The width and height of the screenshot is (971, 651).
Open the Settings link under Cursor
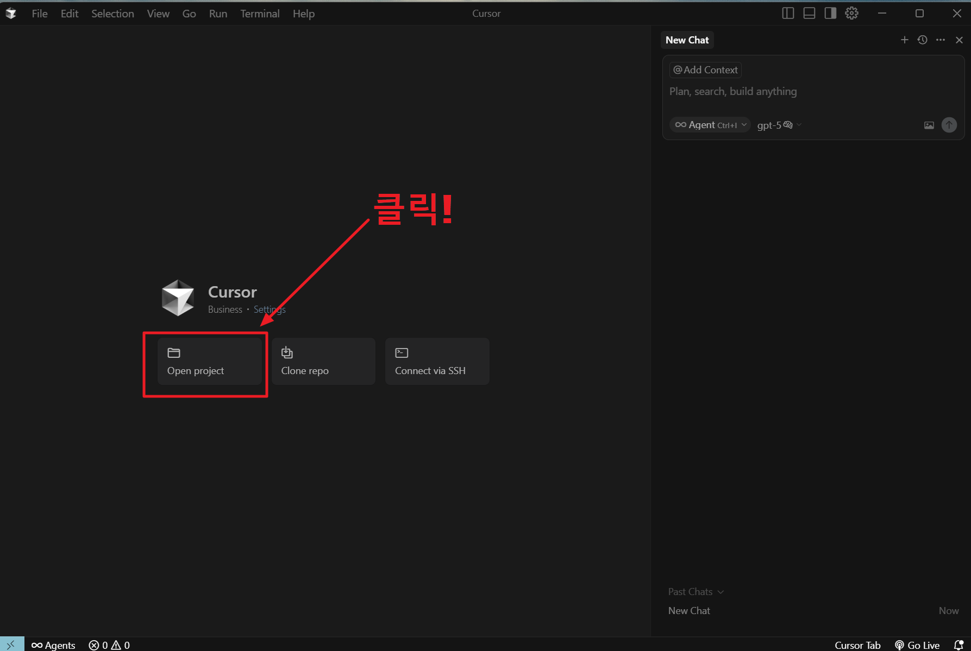[x=270, y=309]
